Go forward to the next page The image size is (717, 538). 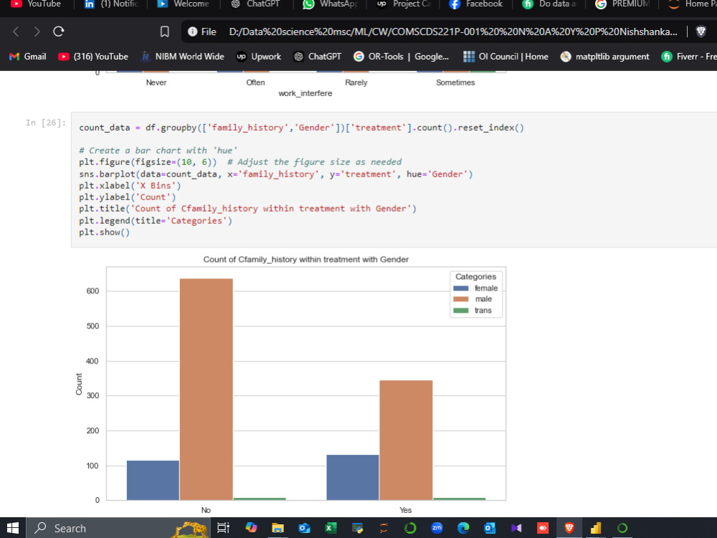point(37,32)
